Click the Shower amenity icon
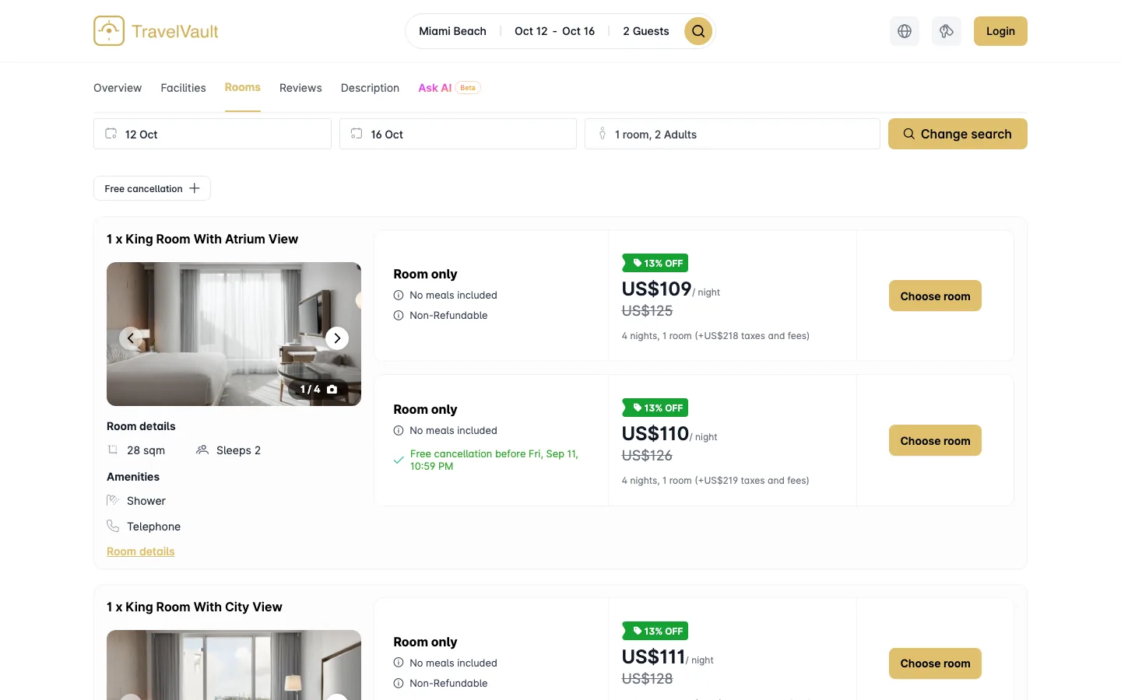The image size is (1121, 700). pos(113,500)
